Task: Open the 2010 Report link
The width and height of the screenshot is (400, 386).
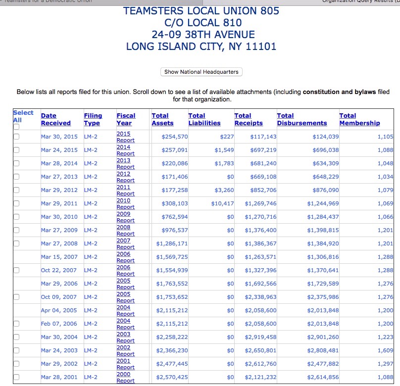Action: pyautogui.click(x=126, y=204)
